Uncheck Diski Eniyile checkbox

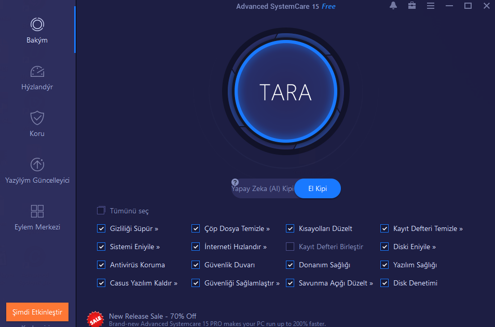tap(384, 247)
